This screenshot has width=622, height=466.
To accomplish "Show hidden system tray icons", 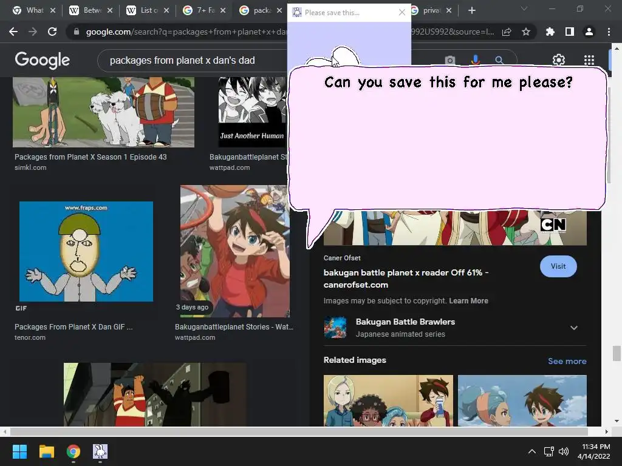I will tap(532, 451).
